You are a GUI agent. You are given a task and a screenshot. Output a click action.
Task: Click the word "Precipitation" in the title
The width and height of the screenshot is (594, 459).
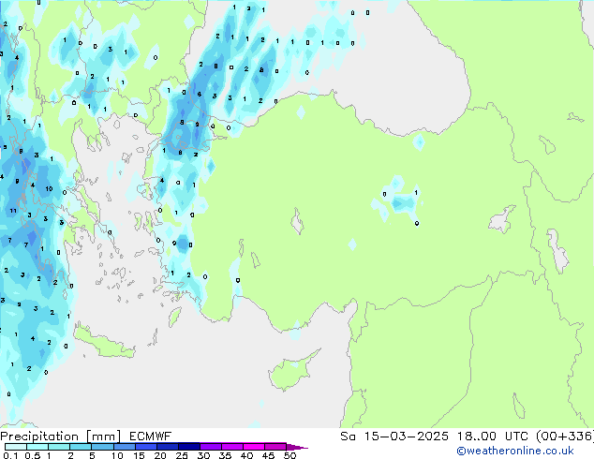pyautogui.click(x=39, y=437)
